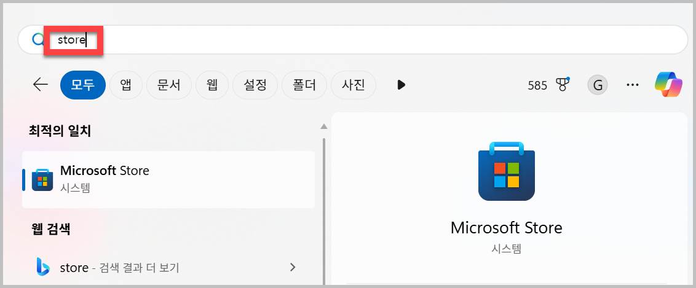Click the rewards medal icon
This screenshot has width=696, height=288.
pos(563,85)
